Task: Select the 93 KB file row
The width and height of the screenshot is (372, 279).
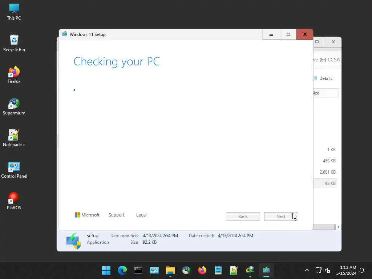Action: [325, 183]
